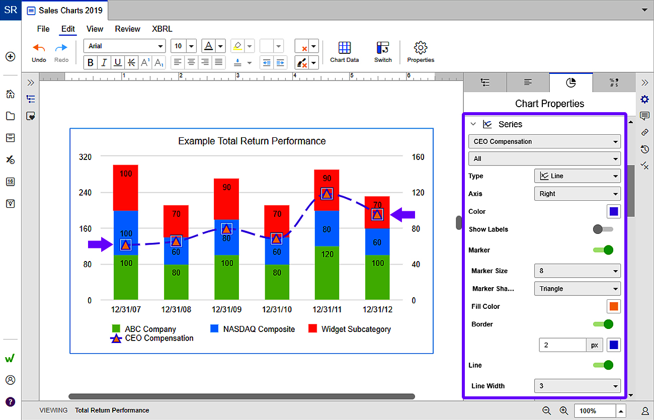Image resolution: width=654 pixels, height=420 pixels.
Task: Toggle the Line switch off
Action: click(603, 365)
